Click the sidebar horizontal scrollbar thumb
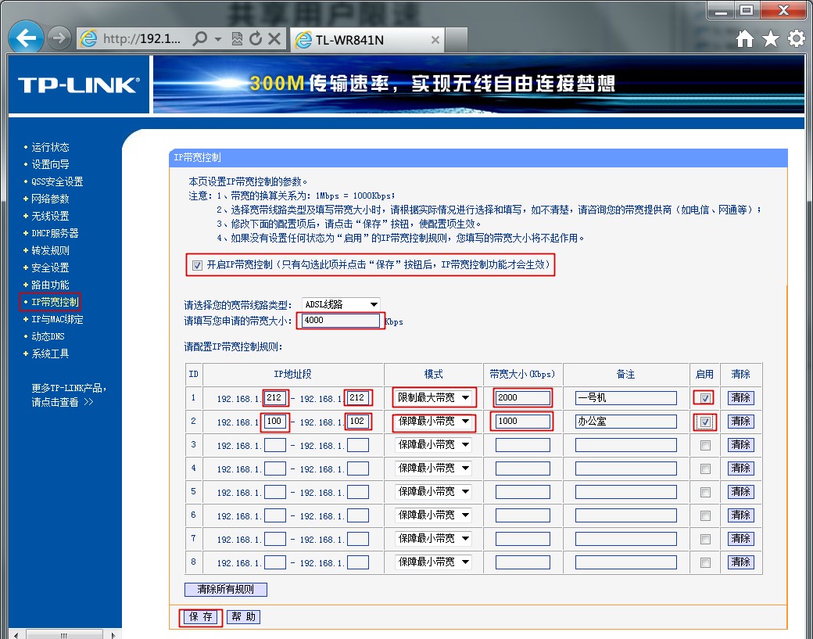The image size is (813, 639). 64,635
